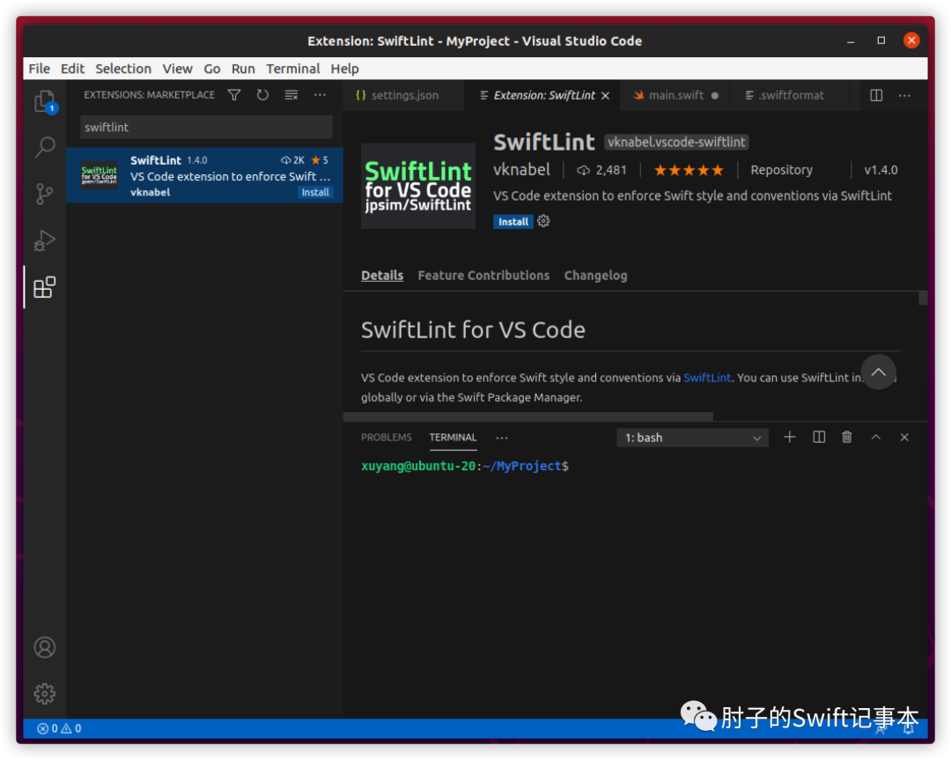This screenshot has width=951, height=760.
Task: Open the Source Control view icon
Action: point(44,194)
